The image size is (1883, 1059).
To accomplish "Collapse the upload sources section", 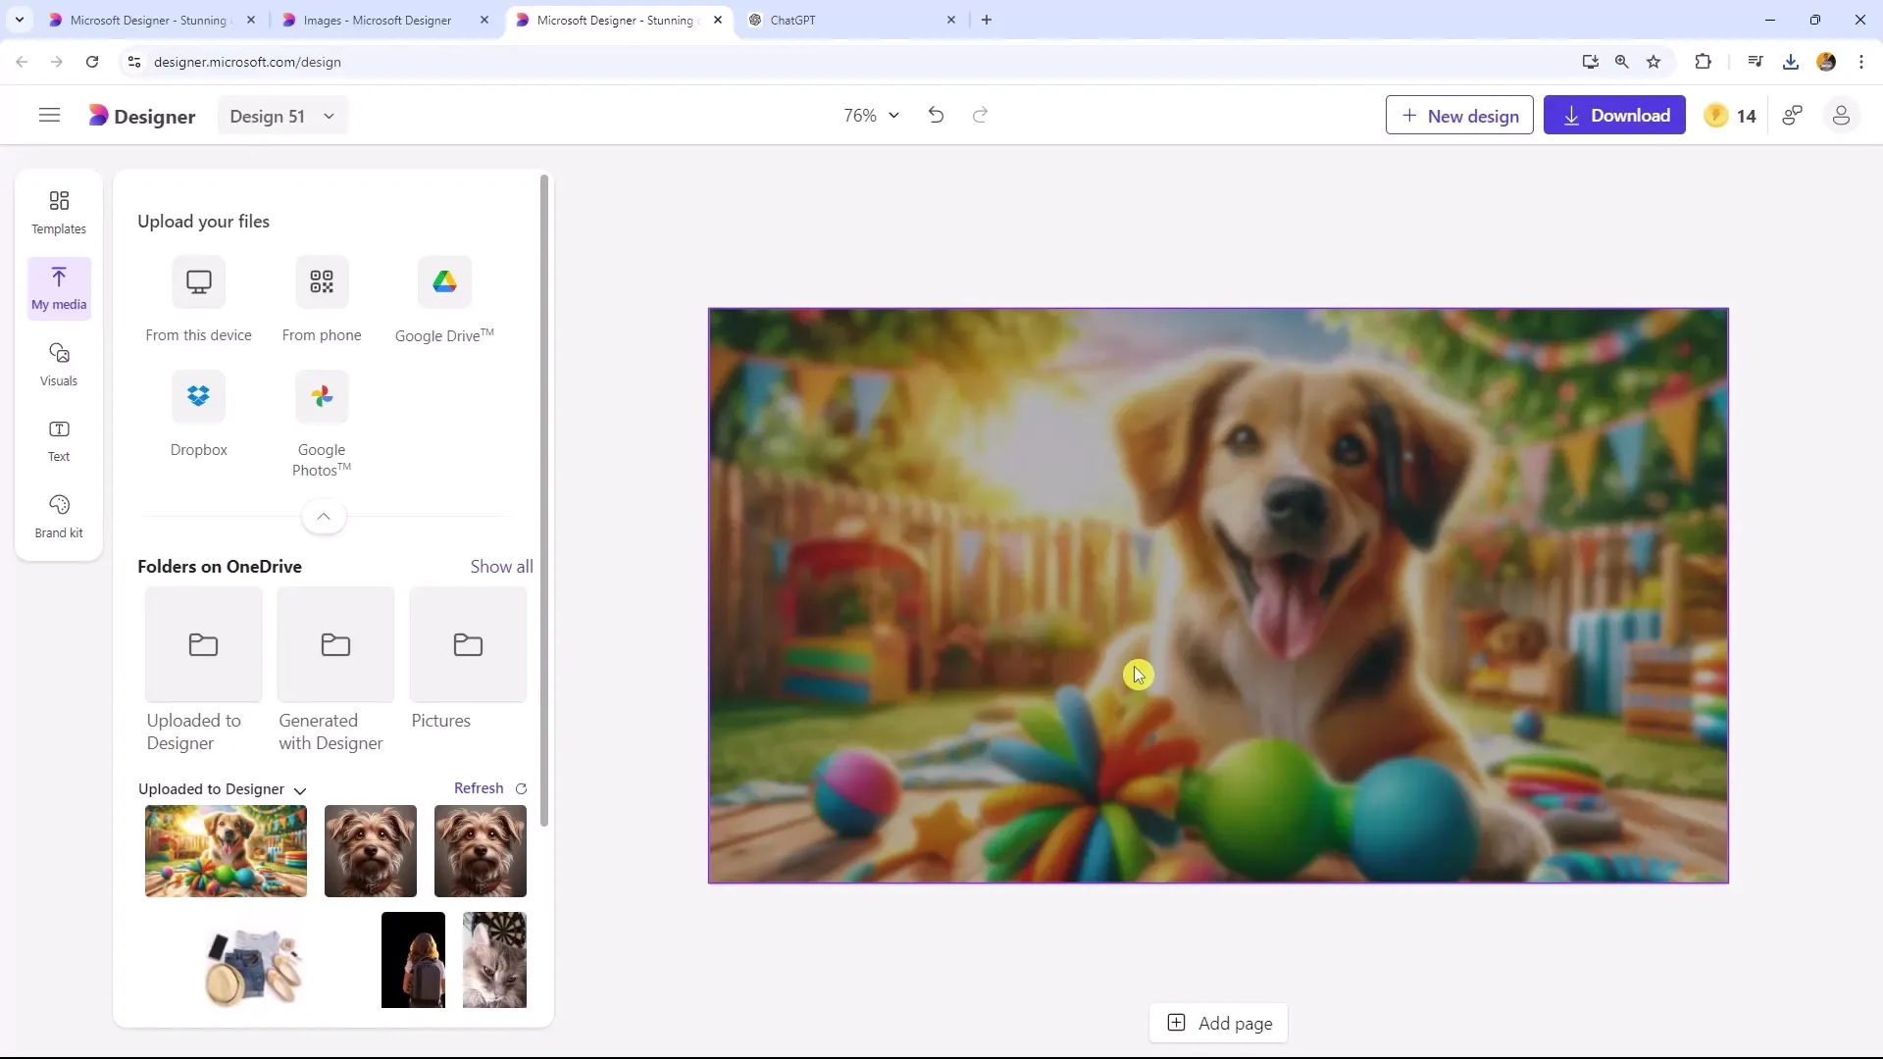I will pos(324,516).
